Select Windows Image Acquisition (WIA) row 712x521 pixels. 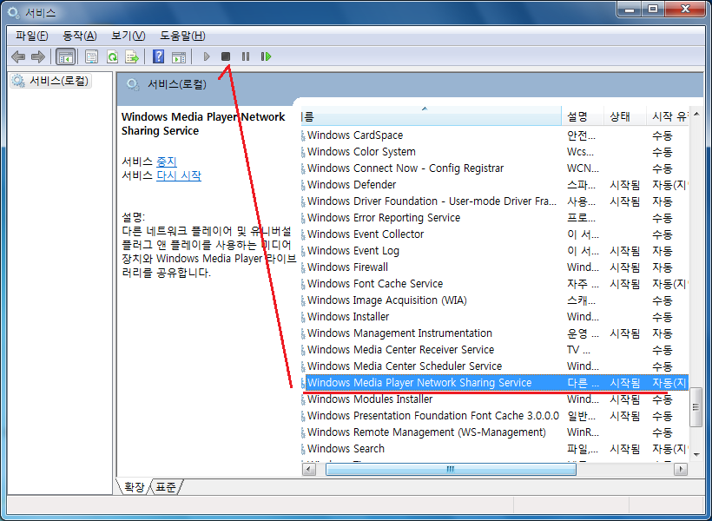click(495, 300)
